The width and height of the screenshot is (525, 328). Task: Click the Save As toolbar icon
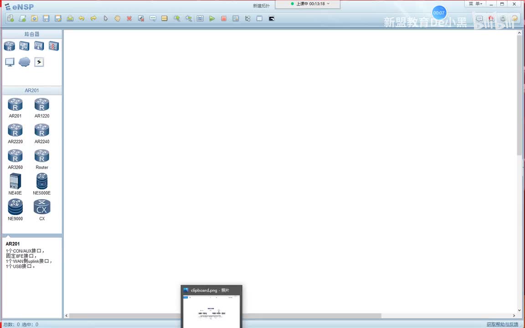[x=58, y=18]
